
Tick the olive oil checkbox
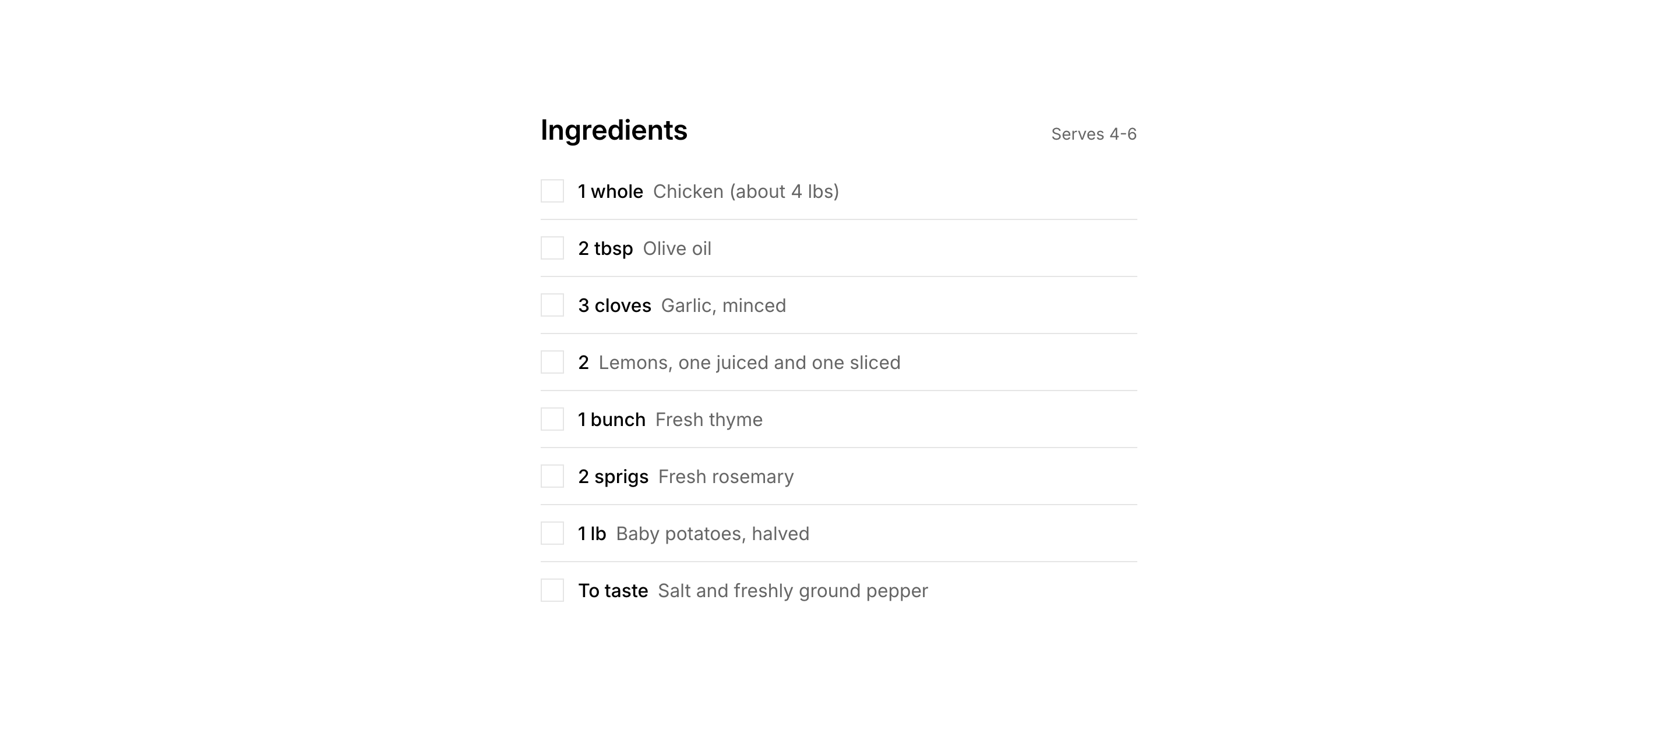click(x=552, y=248)
